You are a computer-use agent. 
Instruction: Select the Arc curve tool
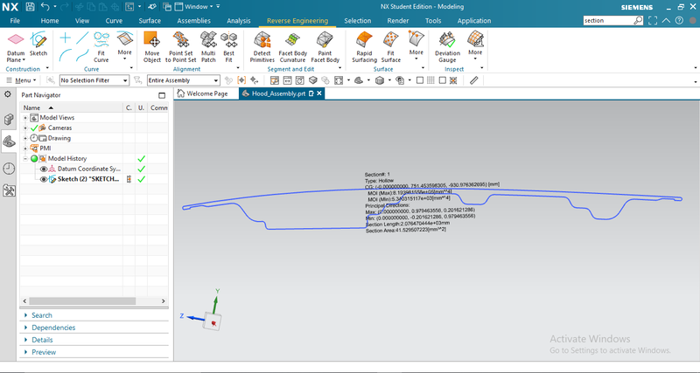pos(65,55)
